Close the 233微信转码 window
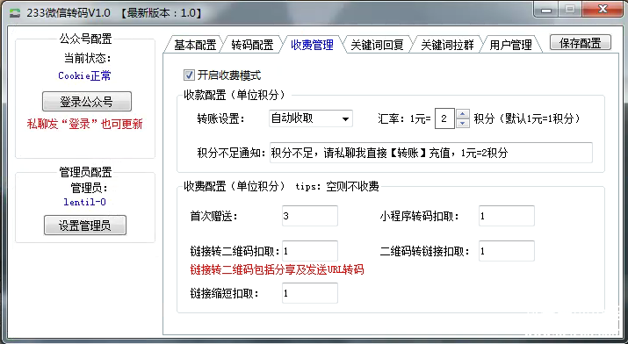Image resolution: width=628 pixels, height=344 pixels. [603, 10]
